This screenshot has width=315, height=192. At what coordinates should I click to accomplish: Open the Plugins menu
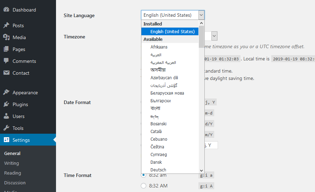20,104
